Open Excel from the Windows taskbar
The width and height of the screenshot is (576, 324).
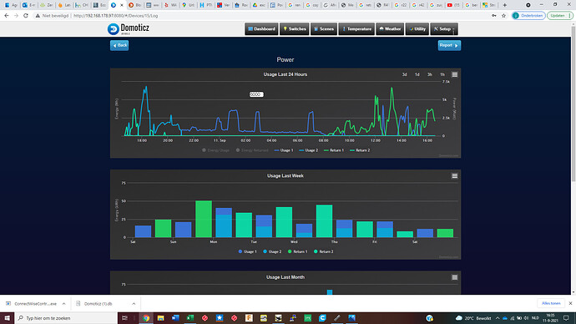(190, 318)
